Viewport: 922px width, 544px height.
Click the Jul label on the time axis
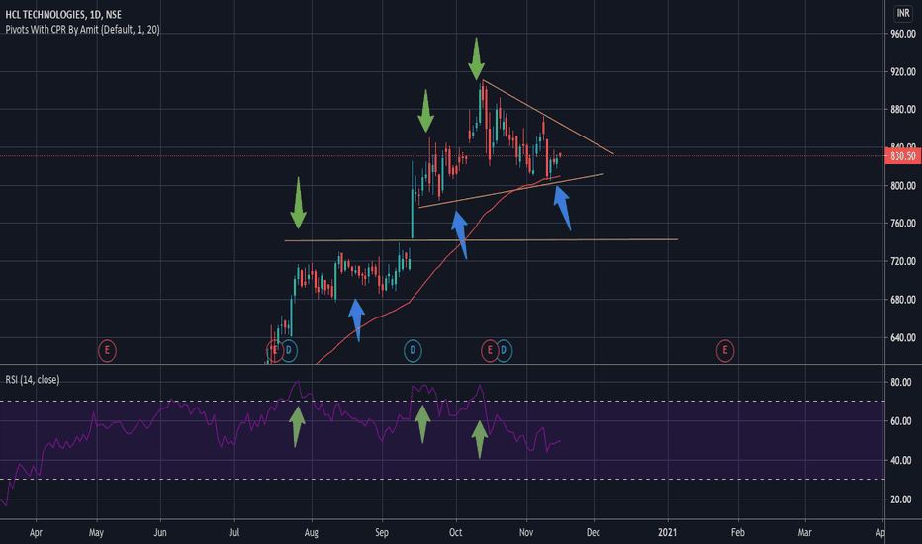tap(234, 533)
